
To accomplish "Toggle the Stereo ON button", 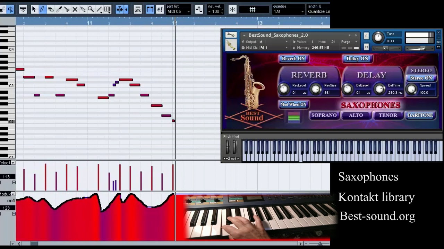I will point(421,78).
